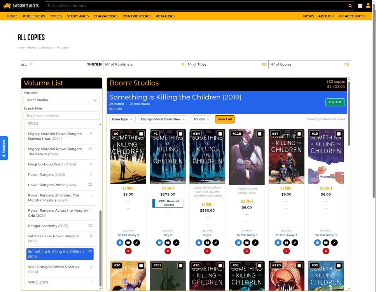Tick the checkbox on issue #21I cover
The image size is (376, 292).
pyautogui.click(x=180, y=266)
